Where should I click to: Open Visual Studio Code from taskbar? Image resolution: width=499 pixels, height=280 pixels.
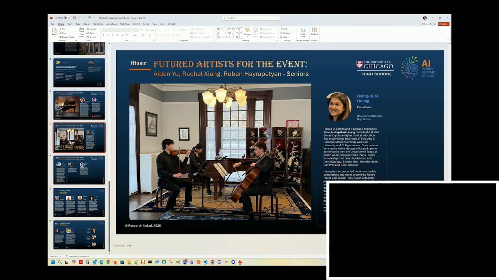click(205, 262)
